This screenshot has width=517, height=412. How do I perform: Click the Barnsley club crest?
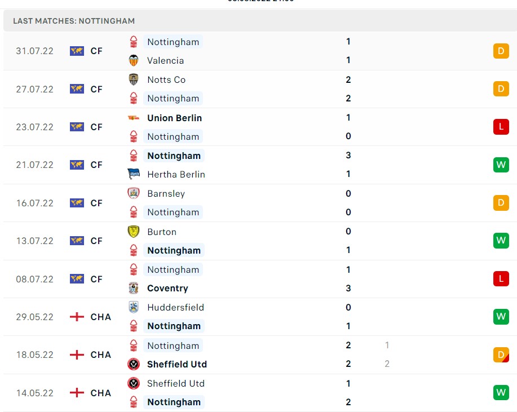134,193
